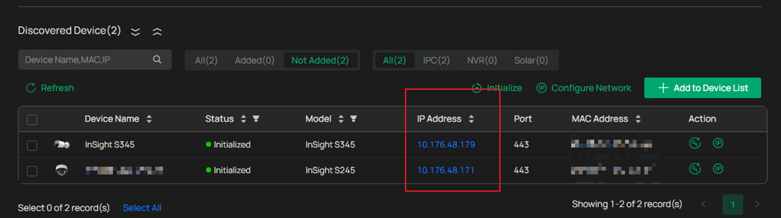This screenshot has height=218, width=781.
Task: Open the Model column filter
Action: click(x=354, y=119)
